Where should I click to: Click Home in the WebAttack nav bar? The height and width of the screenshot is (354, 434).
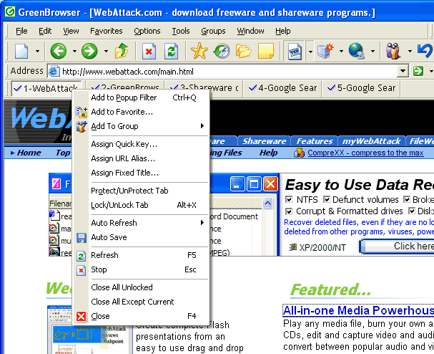(29, 153)
